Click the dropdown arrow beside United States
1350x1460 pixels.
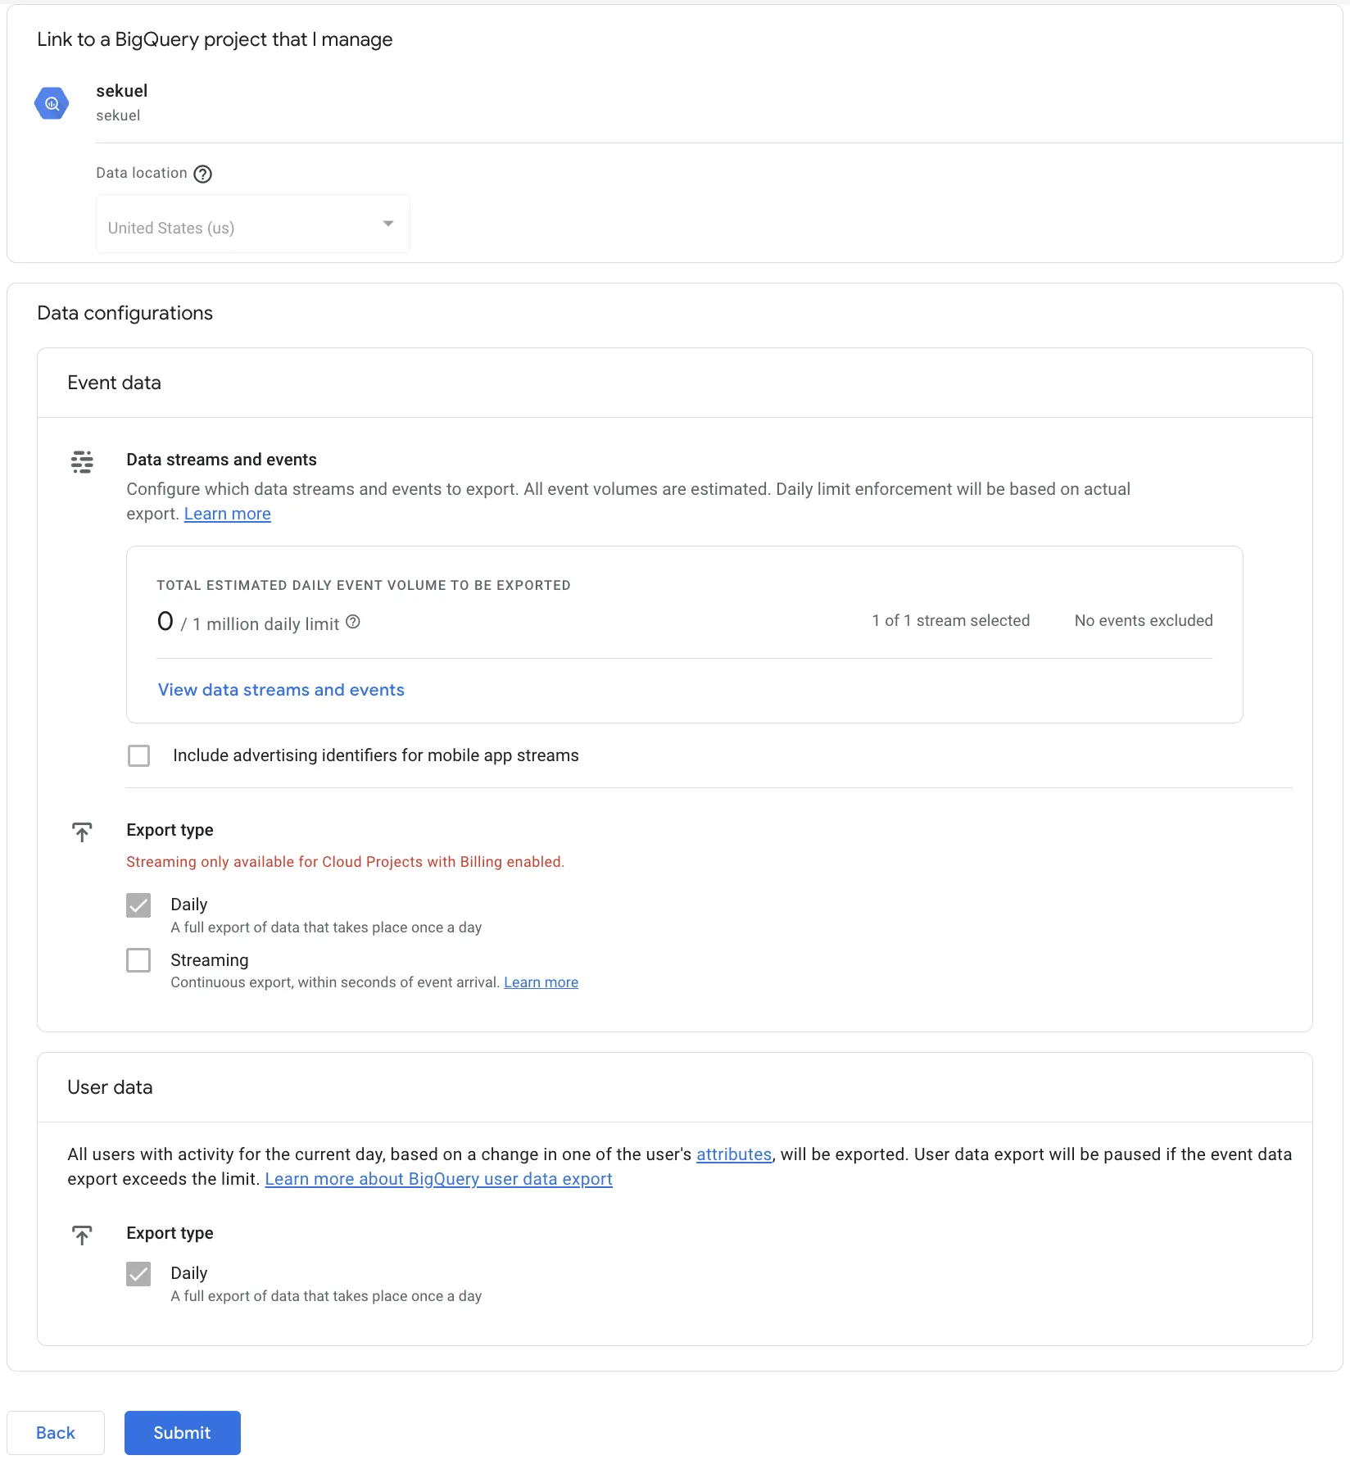click(387, 223)
